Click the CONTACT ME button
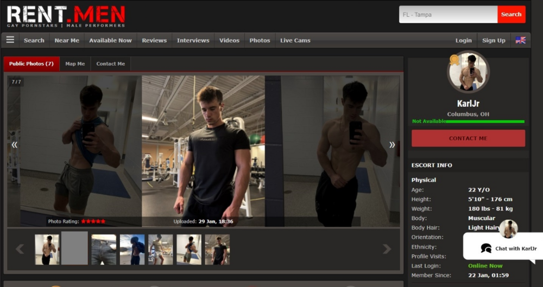Screen dimensions: 543x287 click(x=468, y=138)
